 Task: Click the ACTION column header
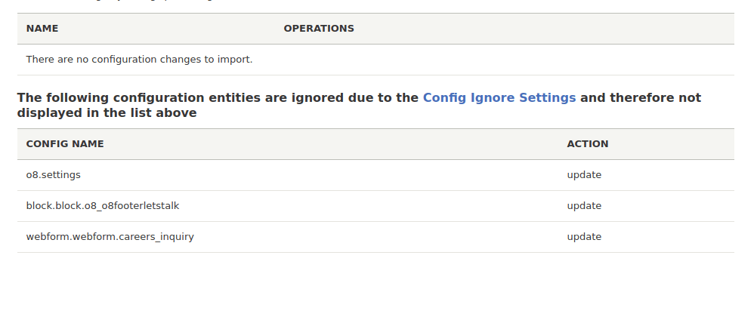pyautogui.click(x=588, y=144)
